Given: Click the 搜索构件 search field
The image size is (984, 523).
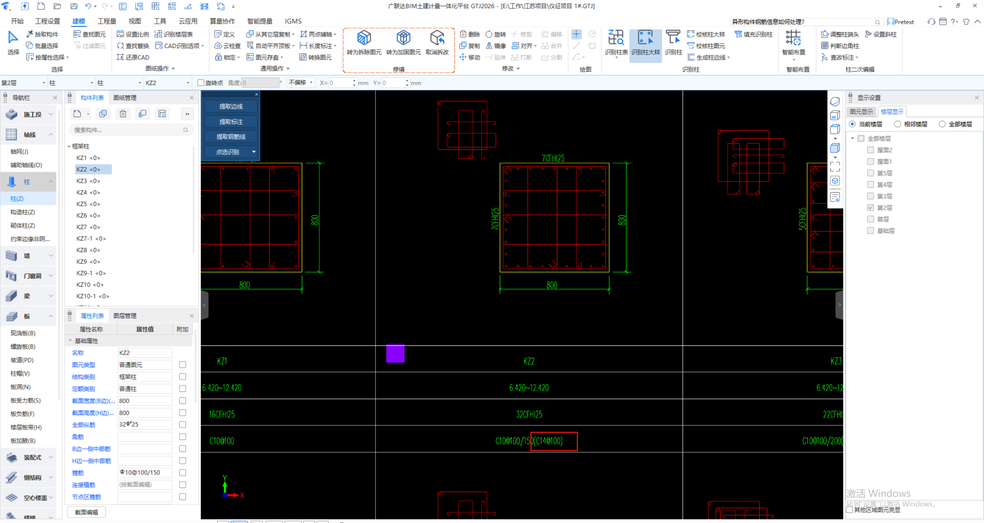Looking at the screenshot, I should click(x=131, y=130).
